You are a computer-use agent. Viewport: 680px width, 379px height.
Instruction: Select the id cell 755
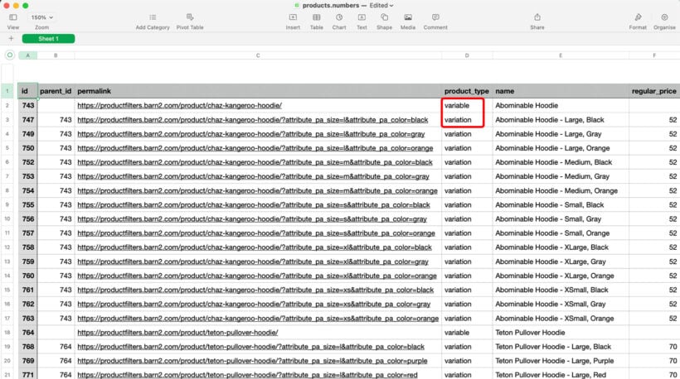click(27, 204)
